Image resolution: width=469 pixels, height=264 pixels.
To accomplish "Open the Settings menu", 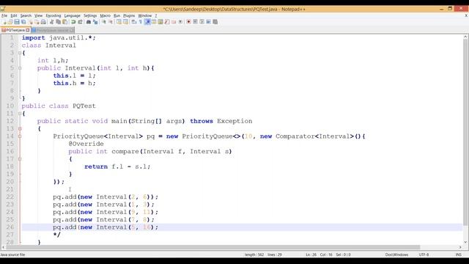I will click(90, 15).
